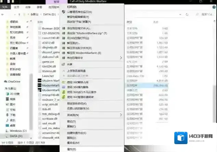Viewport: 217px width, 152px height.
Task: Click the Modern Warfare launcher black icon
Action: point(40,80)
